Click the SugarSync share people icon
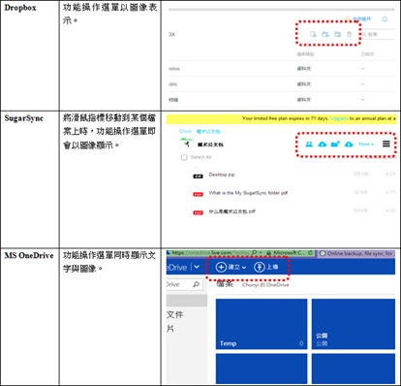401x386 pixels. point(309,145)
